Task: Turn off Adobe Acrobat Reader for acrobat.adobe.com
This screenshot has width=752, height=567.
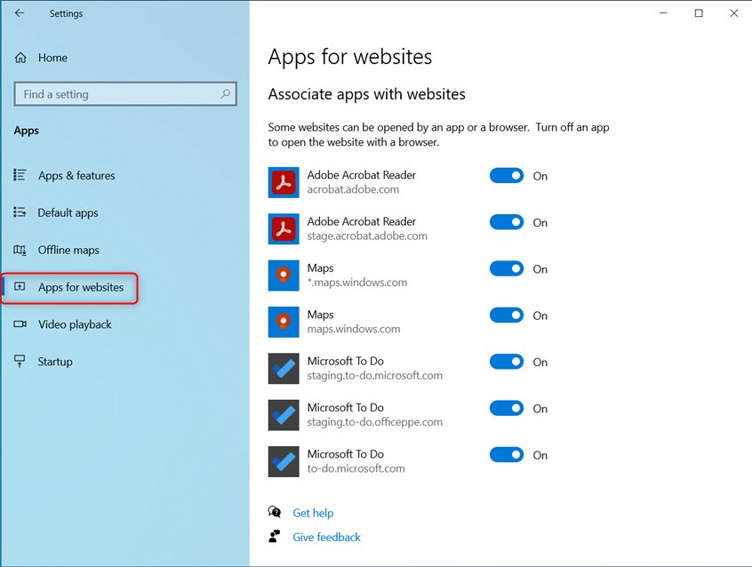Action: [507, 176]
